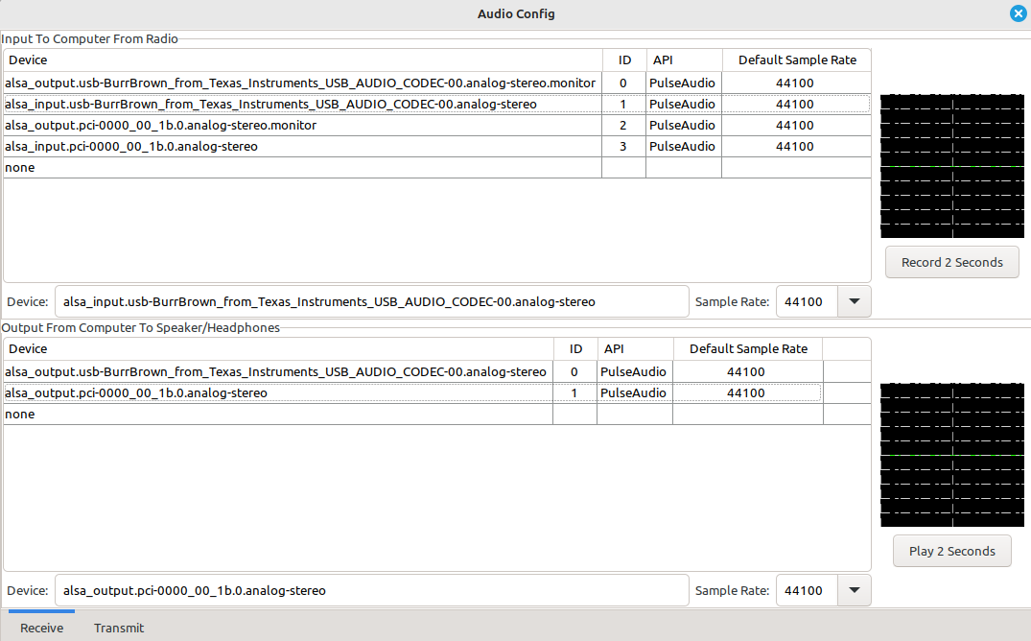1031x641 pixels.
Task: Click the output table's API column header
Action: (614, 349)
